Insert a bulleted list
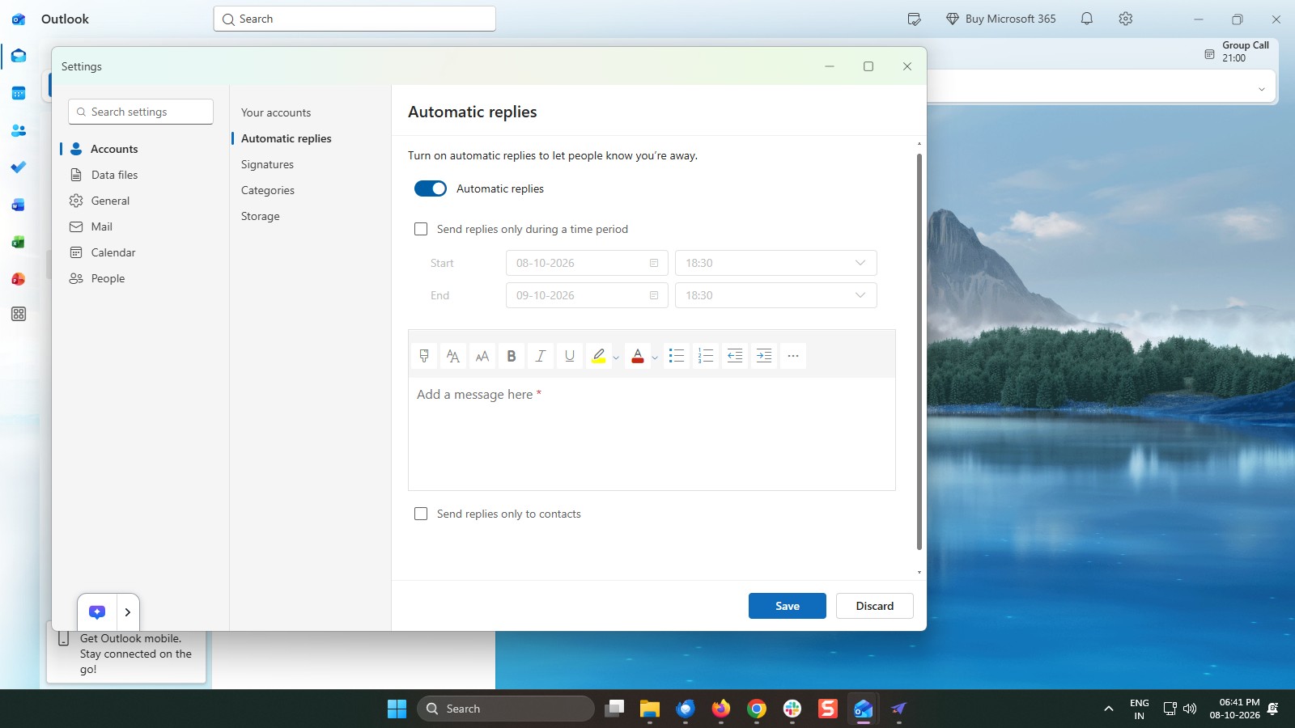1295x728 pixels. click(x=677, y=356)
